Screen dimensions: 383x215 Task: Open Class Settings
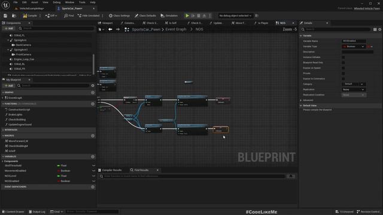pos(120,16)
